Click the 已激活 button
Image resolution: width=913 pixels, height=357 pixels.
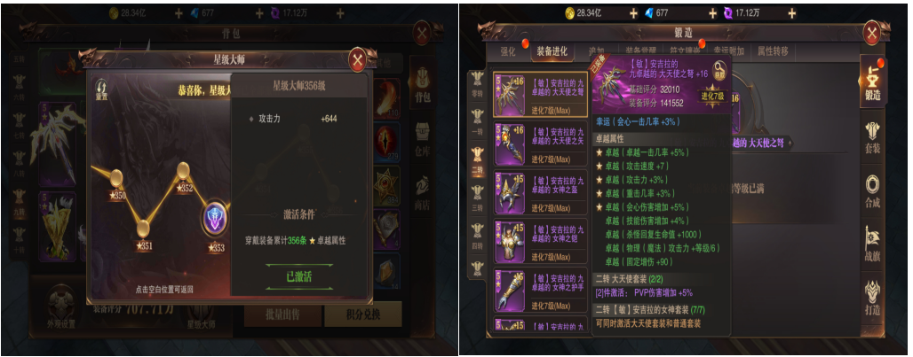coord(298,277)
